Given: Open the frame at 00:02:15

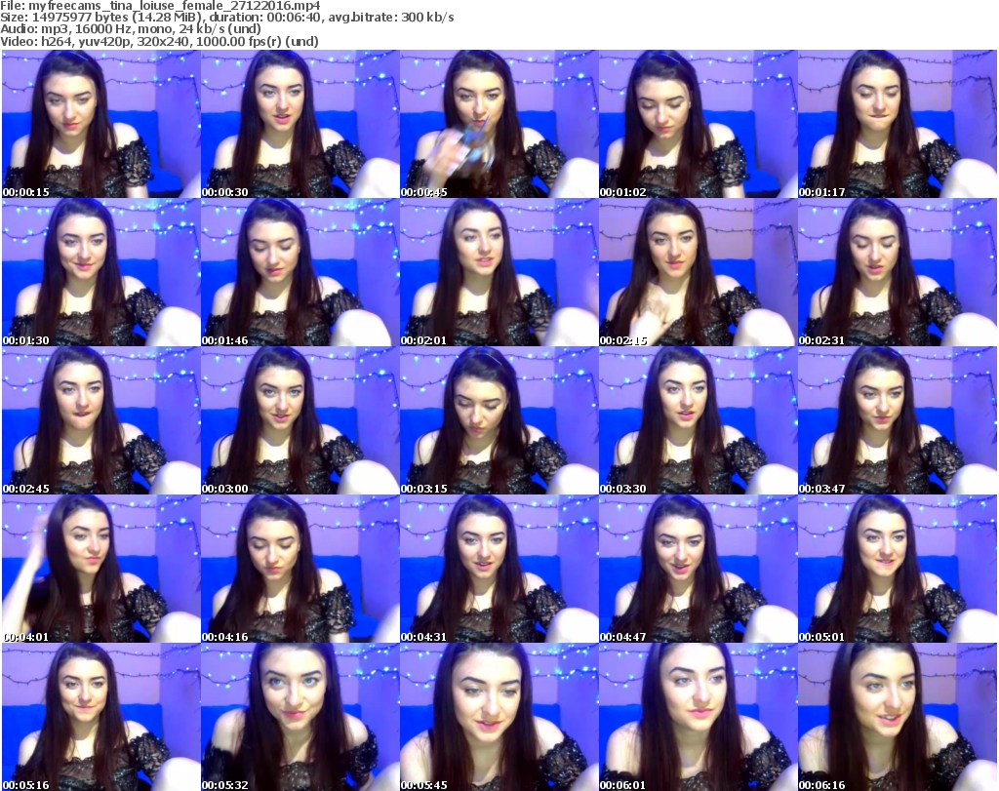Looking at the screenshot, I should click(x=698, y=272).
